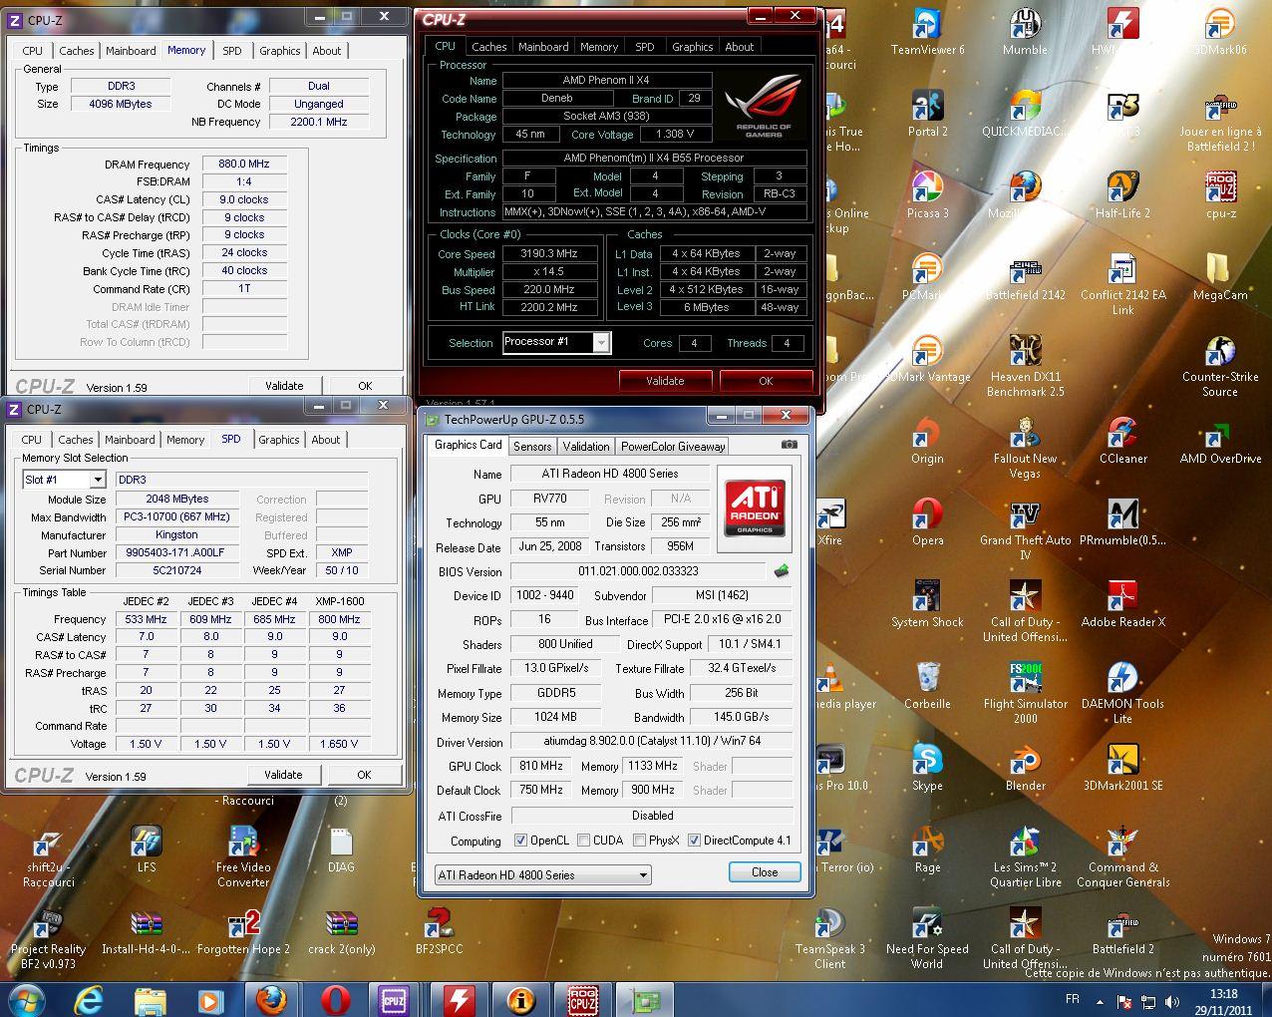Click the BIOS save chip icon in GPU-Z

tap(782, 571)
